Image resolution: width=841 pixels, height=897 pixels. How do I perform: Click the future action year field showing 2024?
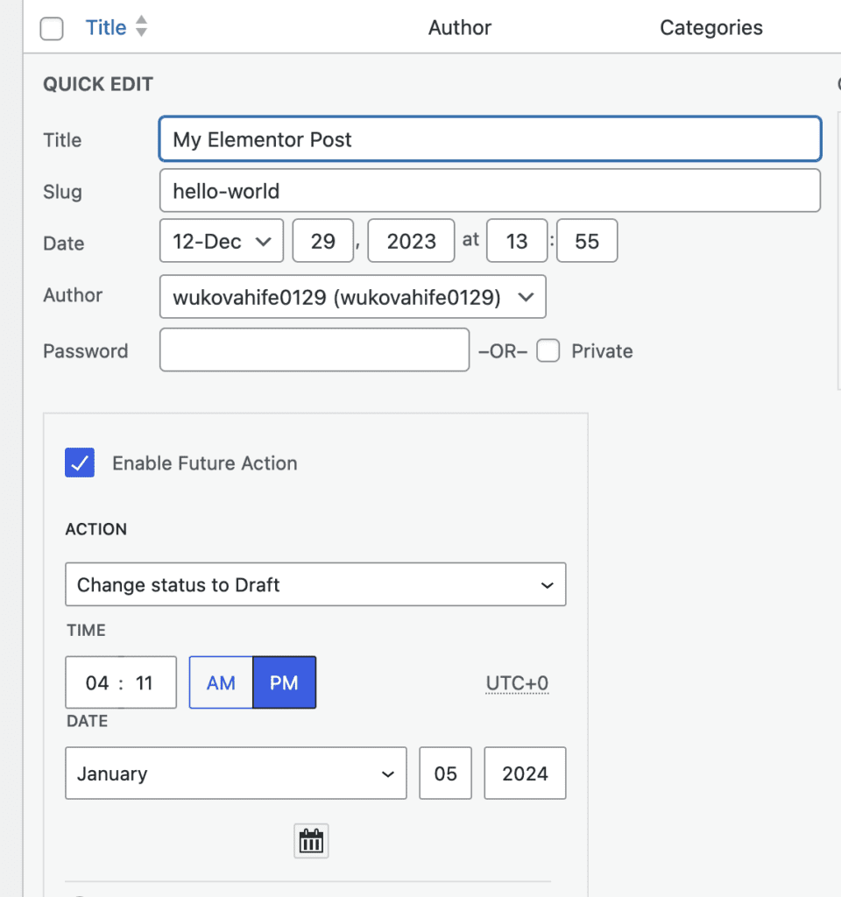[525, 773]
